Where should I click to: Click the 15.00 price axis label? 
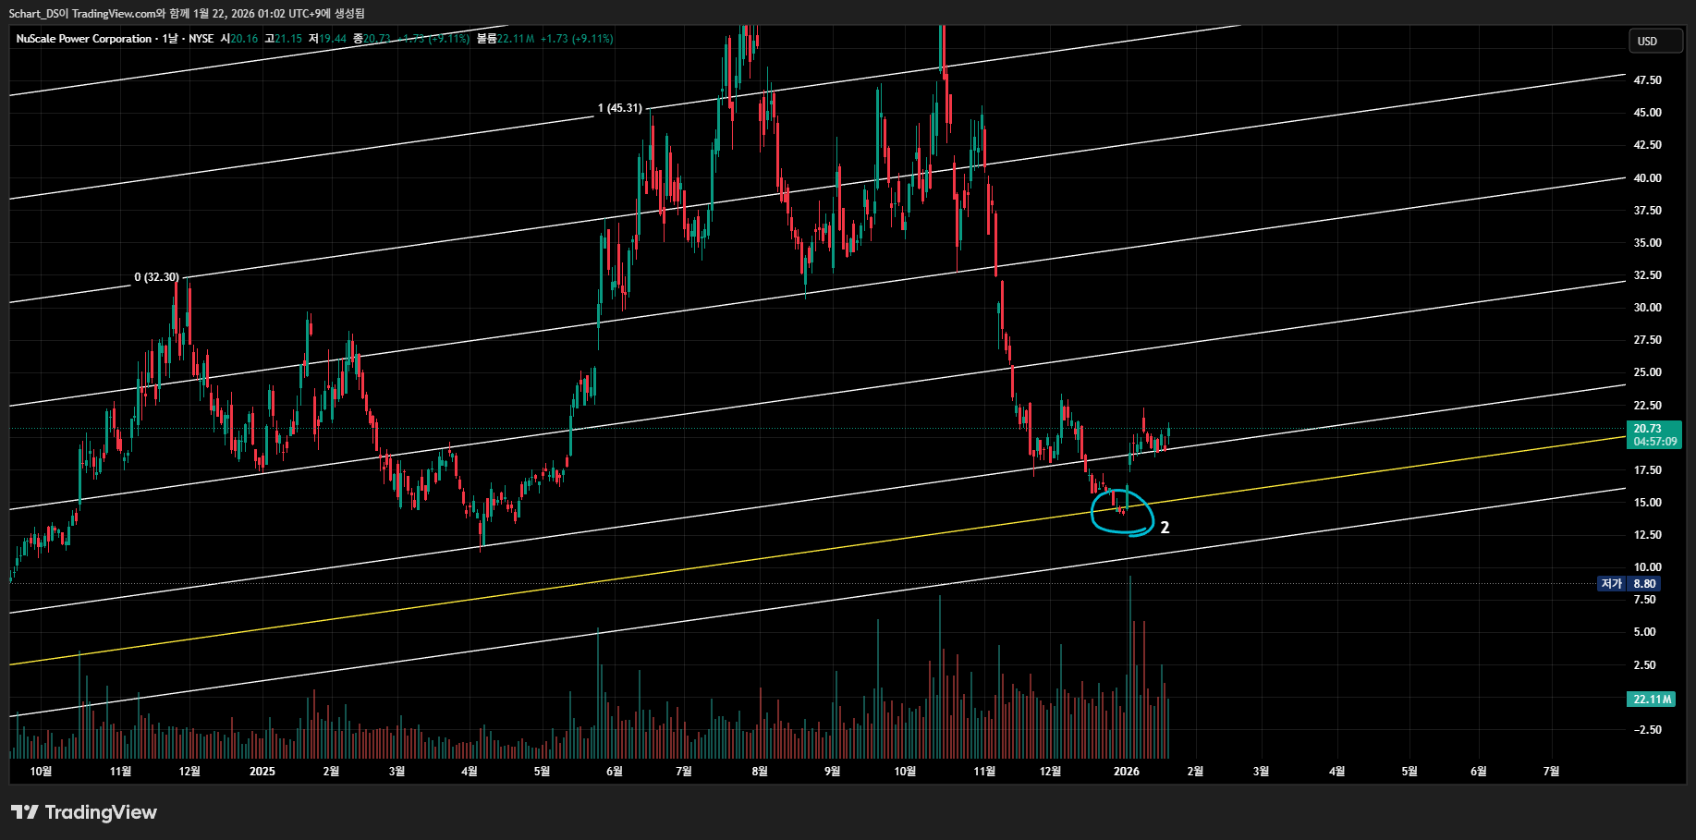coord(1647,503)
